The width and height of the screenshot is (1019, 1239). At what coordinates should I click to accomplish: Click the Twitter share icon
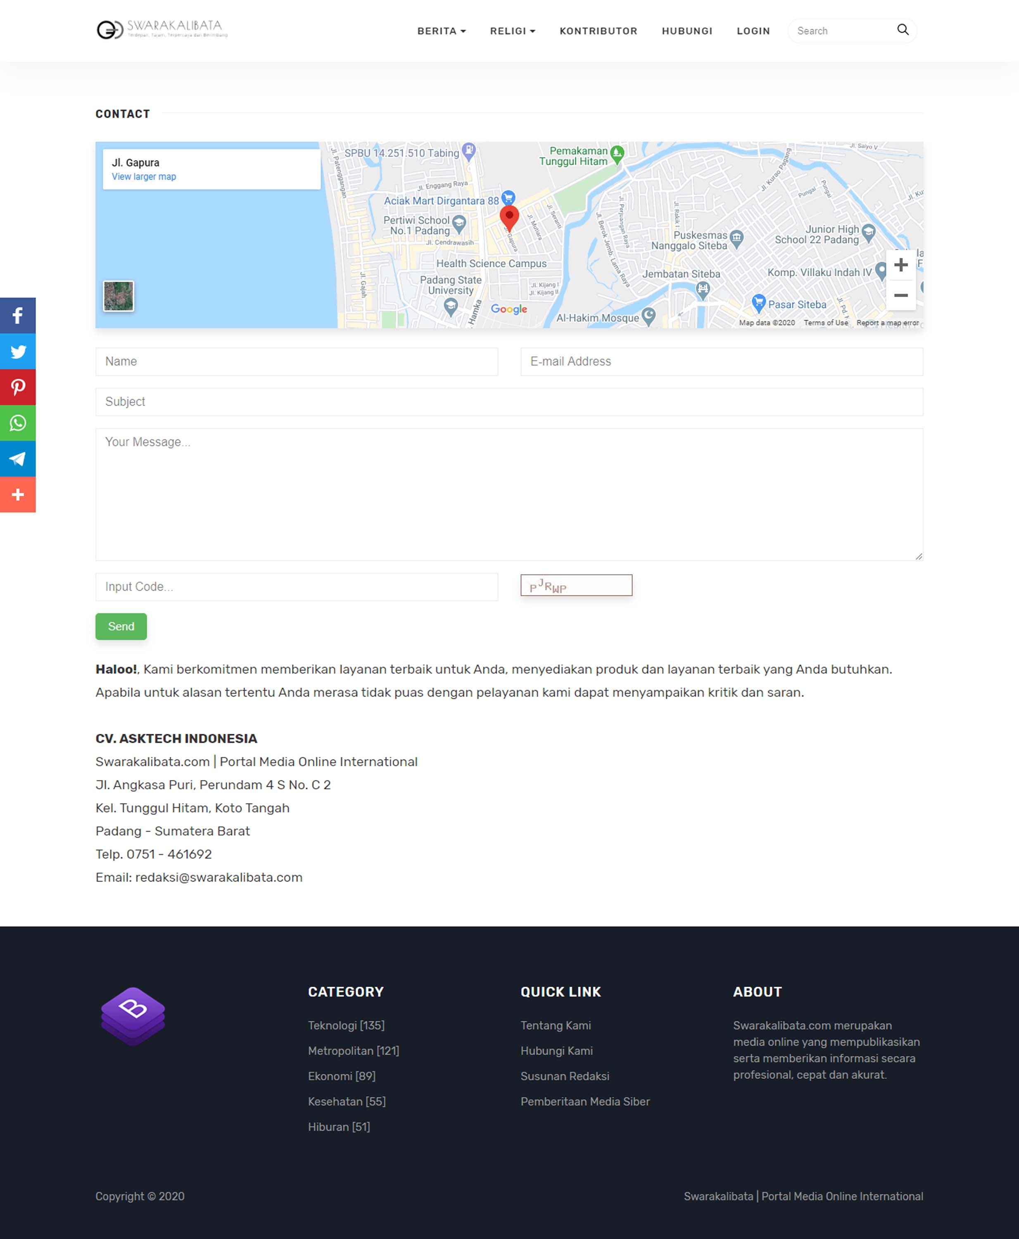point(18,351)
